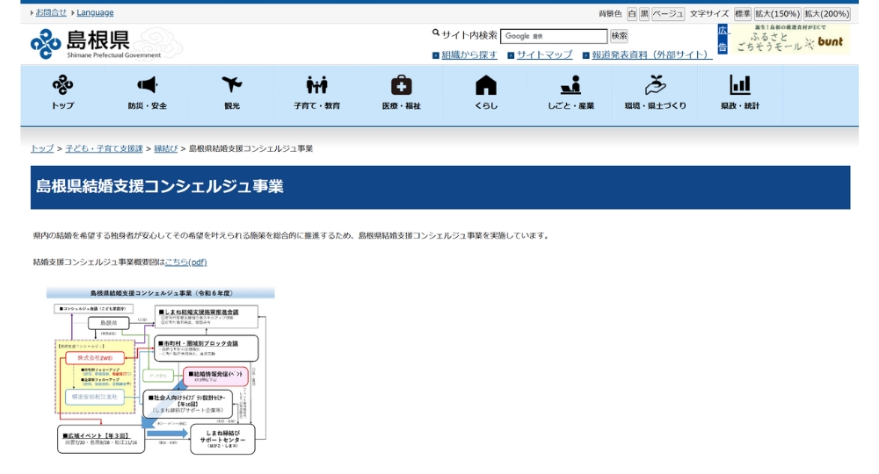Click the 検索 search button

pyautogui.click(x=619, y=36)
